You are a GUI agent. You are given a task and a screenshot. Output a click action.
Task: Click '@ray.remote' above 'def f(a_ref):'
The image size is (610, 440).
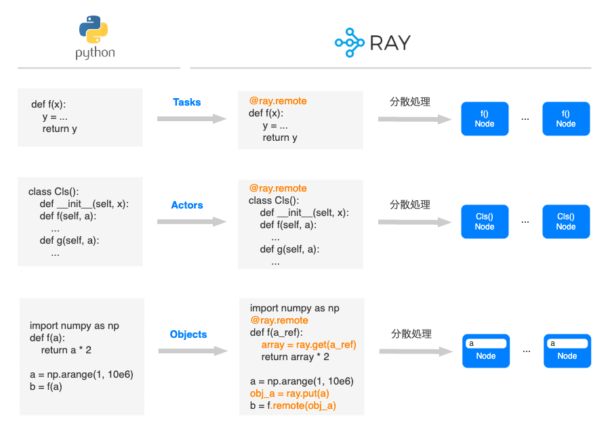point(279,320)
